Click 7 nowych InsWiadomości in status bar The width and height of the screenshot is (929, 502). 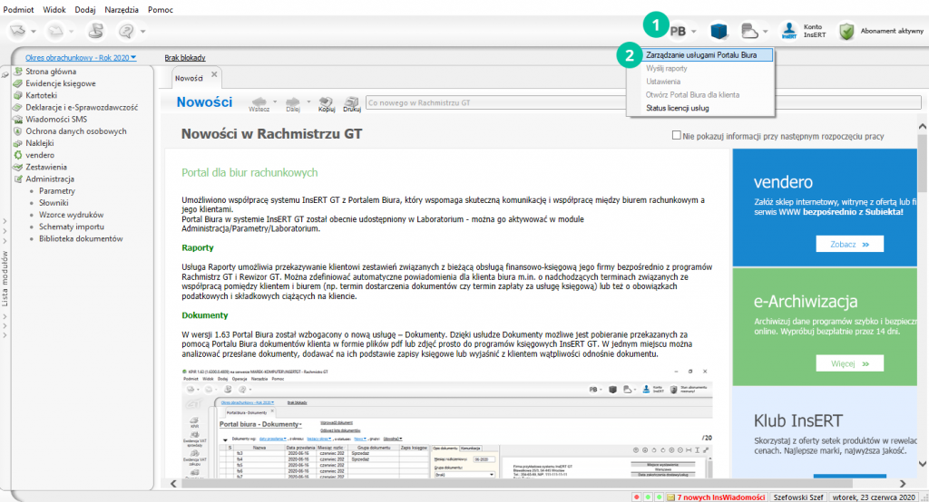click(721, 497)
